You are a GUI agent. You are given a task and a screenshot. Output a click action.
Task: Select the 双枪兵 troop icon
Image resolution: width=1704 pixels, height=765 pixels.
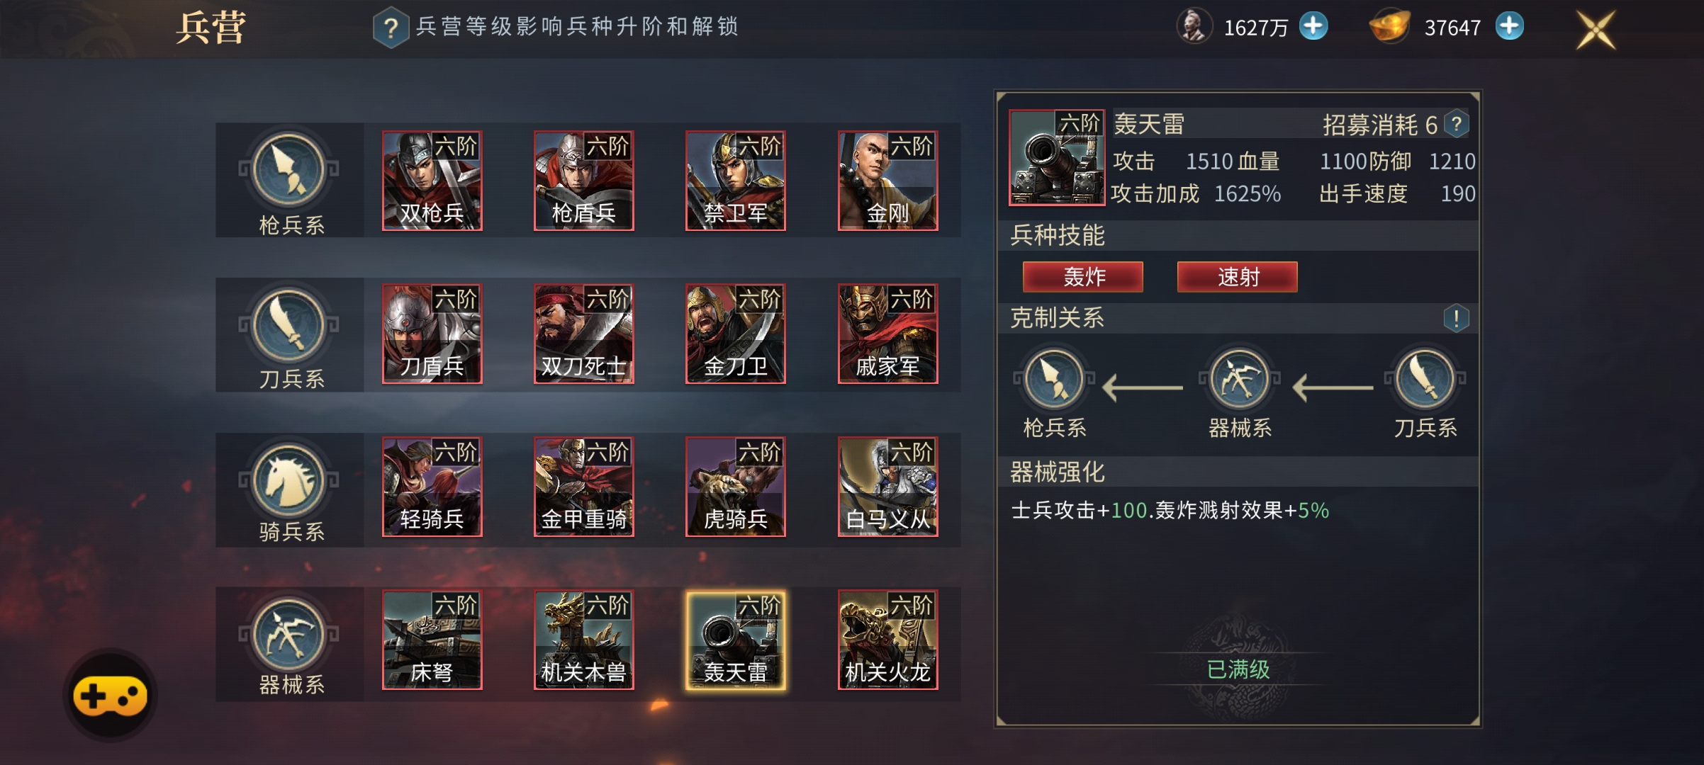pos(432,181)
